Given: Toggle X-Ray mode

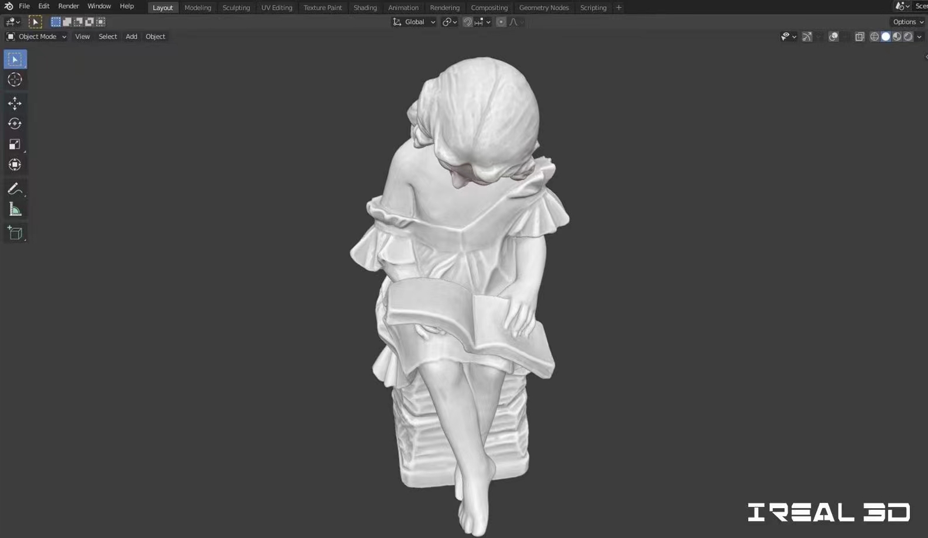Looking at the screenshot, I should tap(859, 36).
